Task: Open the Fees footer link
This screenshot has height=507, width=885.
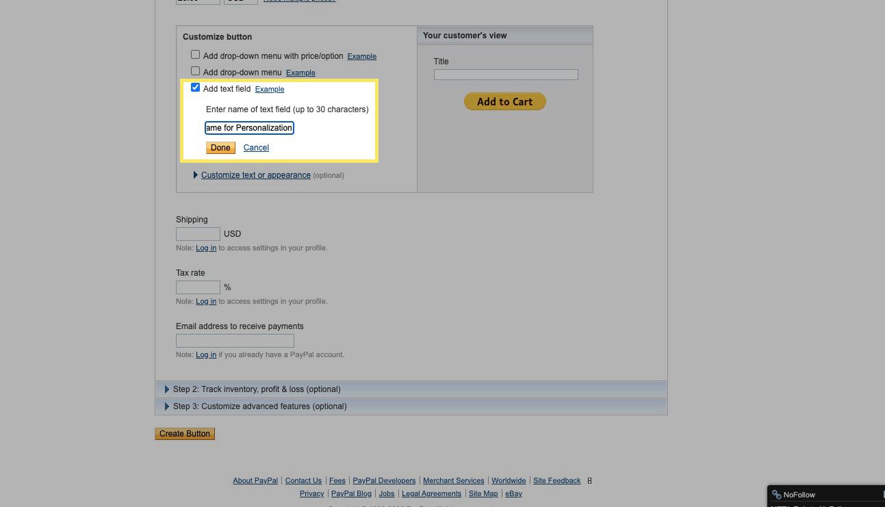Action: (x=337, y=481)
